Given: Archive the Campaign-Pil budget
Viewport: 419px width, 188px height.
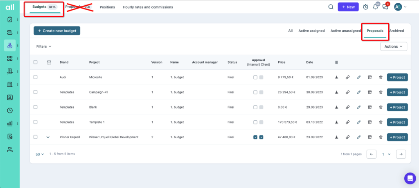Looking at the screenshot, I should [369, 93].
